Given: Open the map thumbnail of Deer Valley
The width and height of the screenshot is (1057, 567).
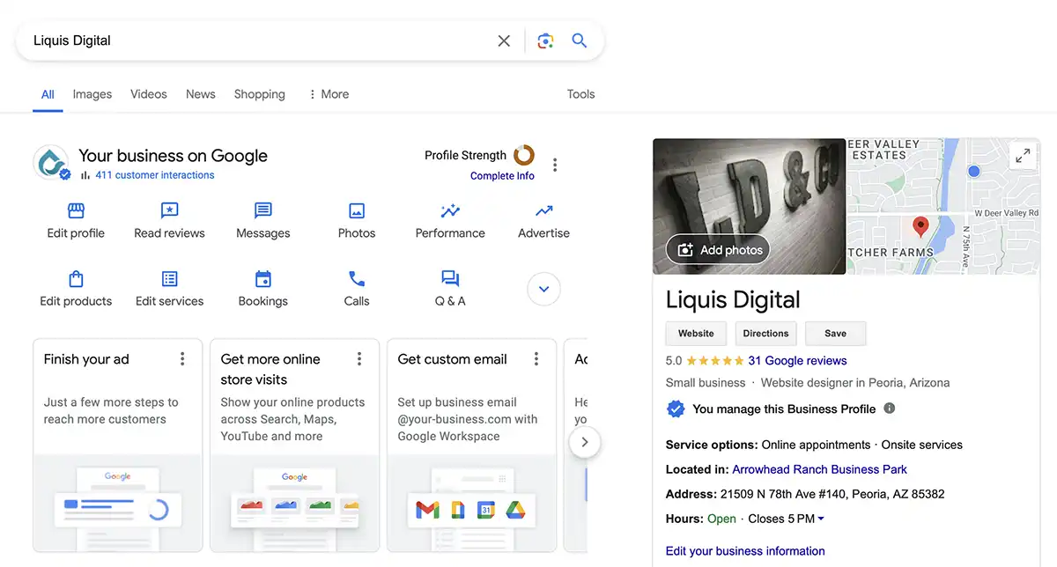Looking at the screenshot, I should [942, 206].
